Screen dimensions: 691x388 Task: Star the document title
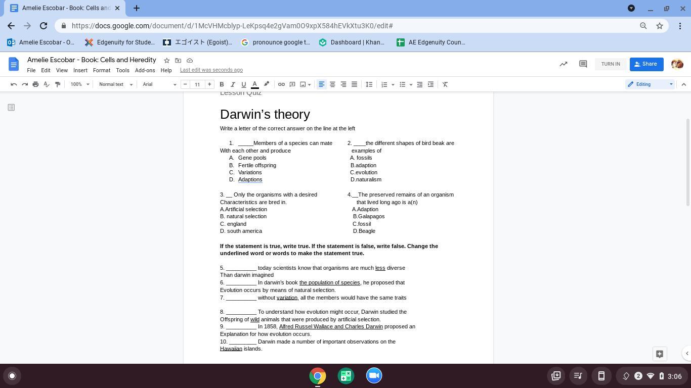[166, 61]
